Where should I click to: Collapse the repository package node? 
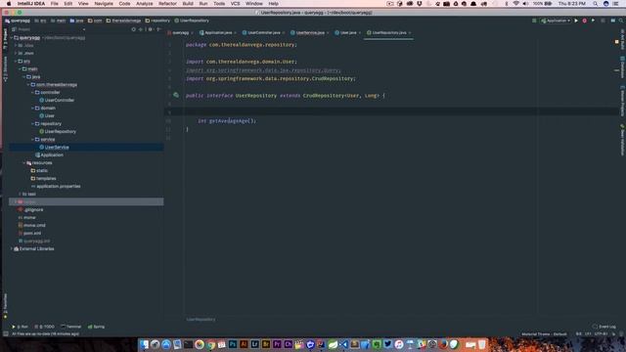[32, 124]
